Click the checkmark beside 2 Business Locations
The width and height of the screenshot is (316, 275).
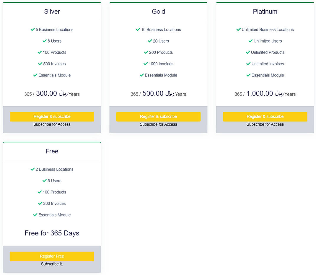click(x=32, y=169)
